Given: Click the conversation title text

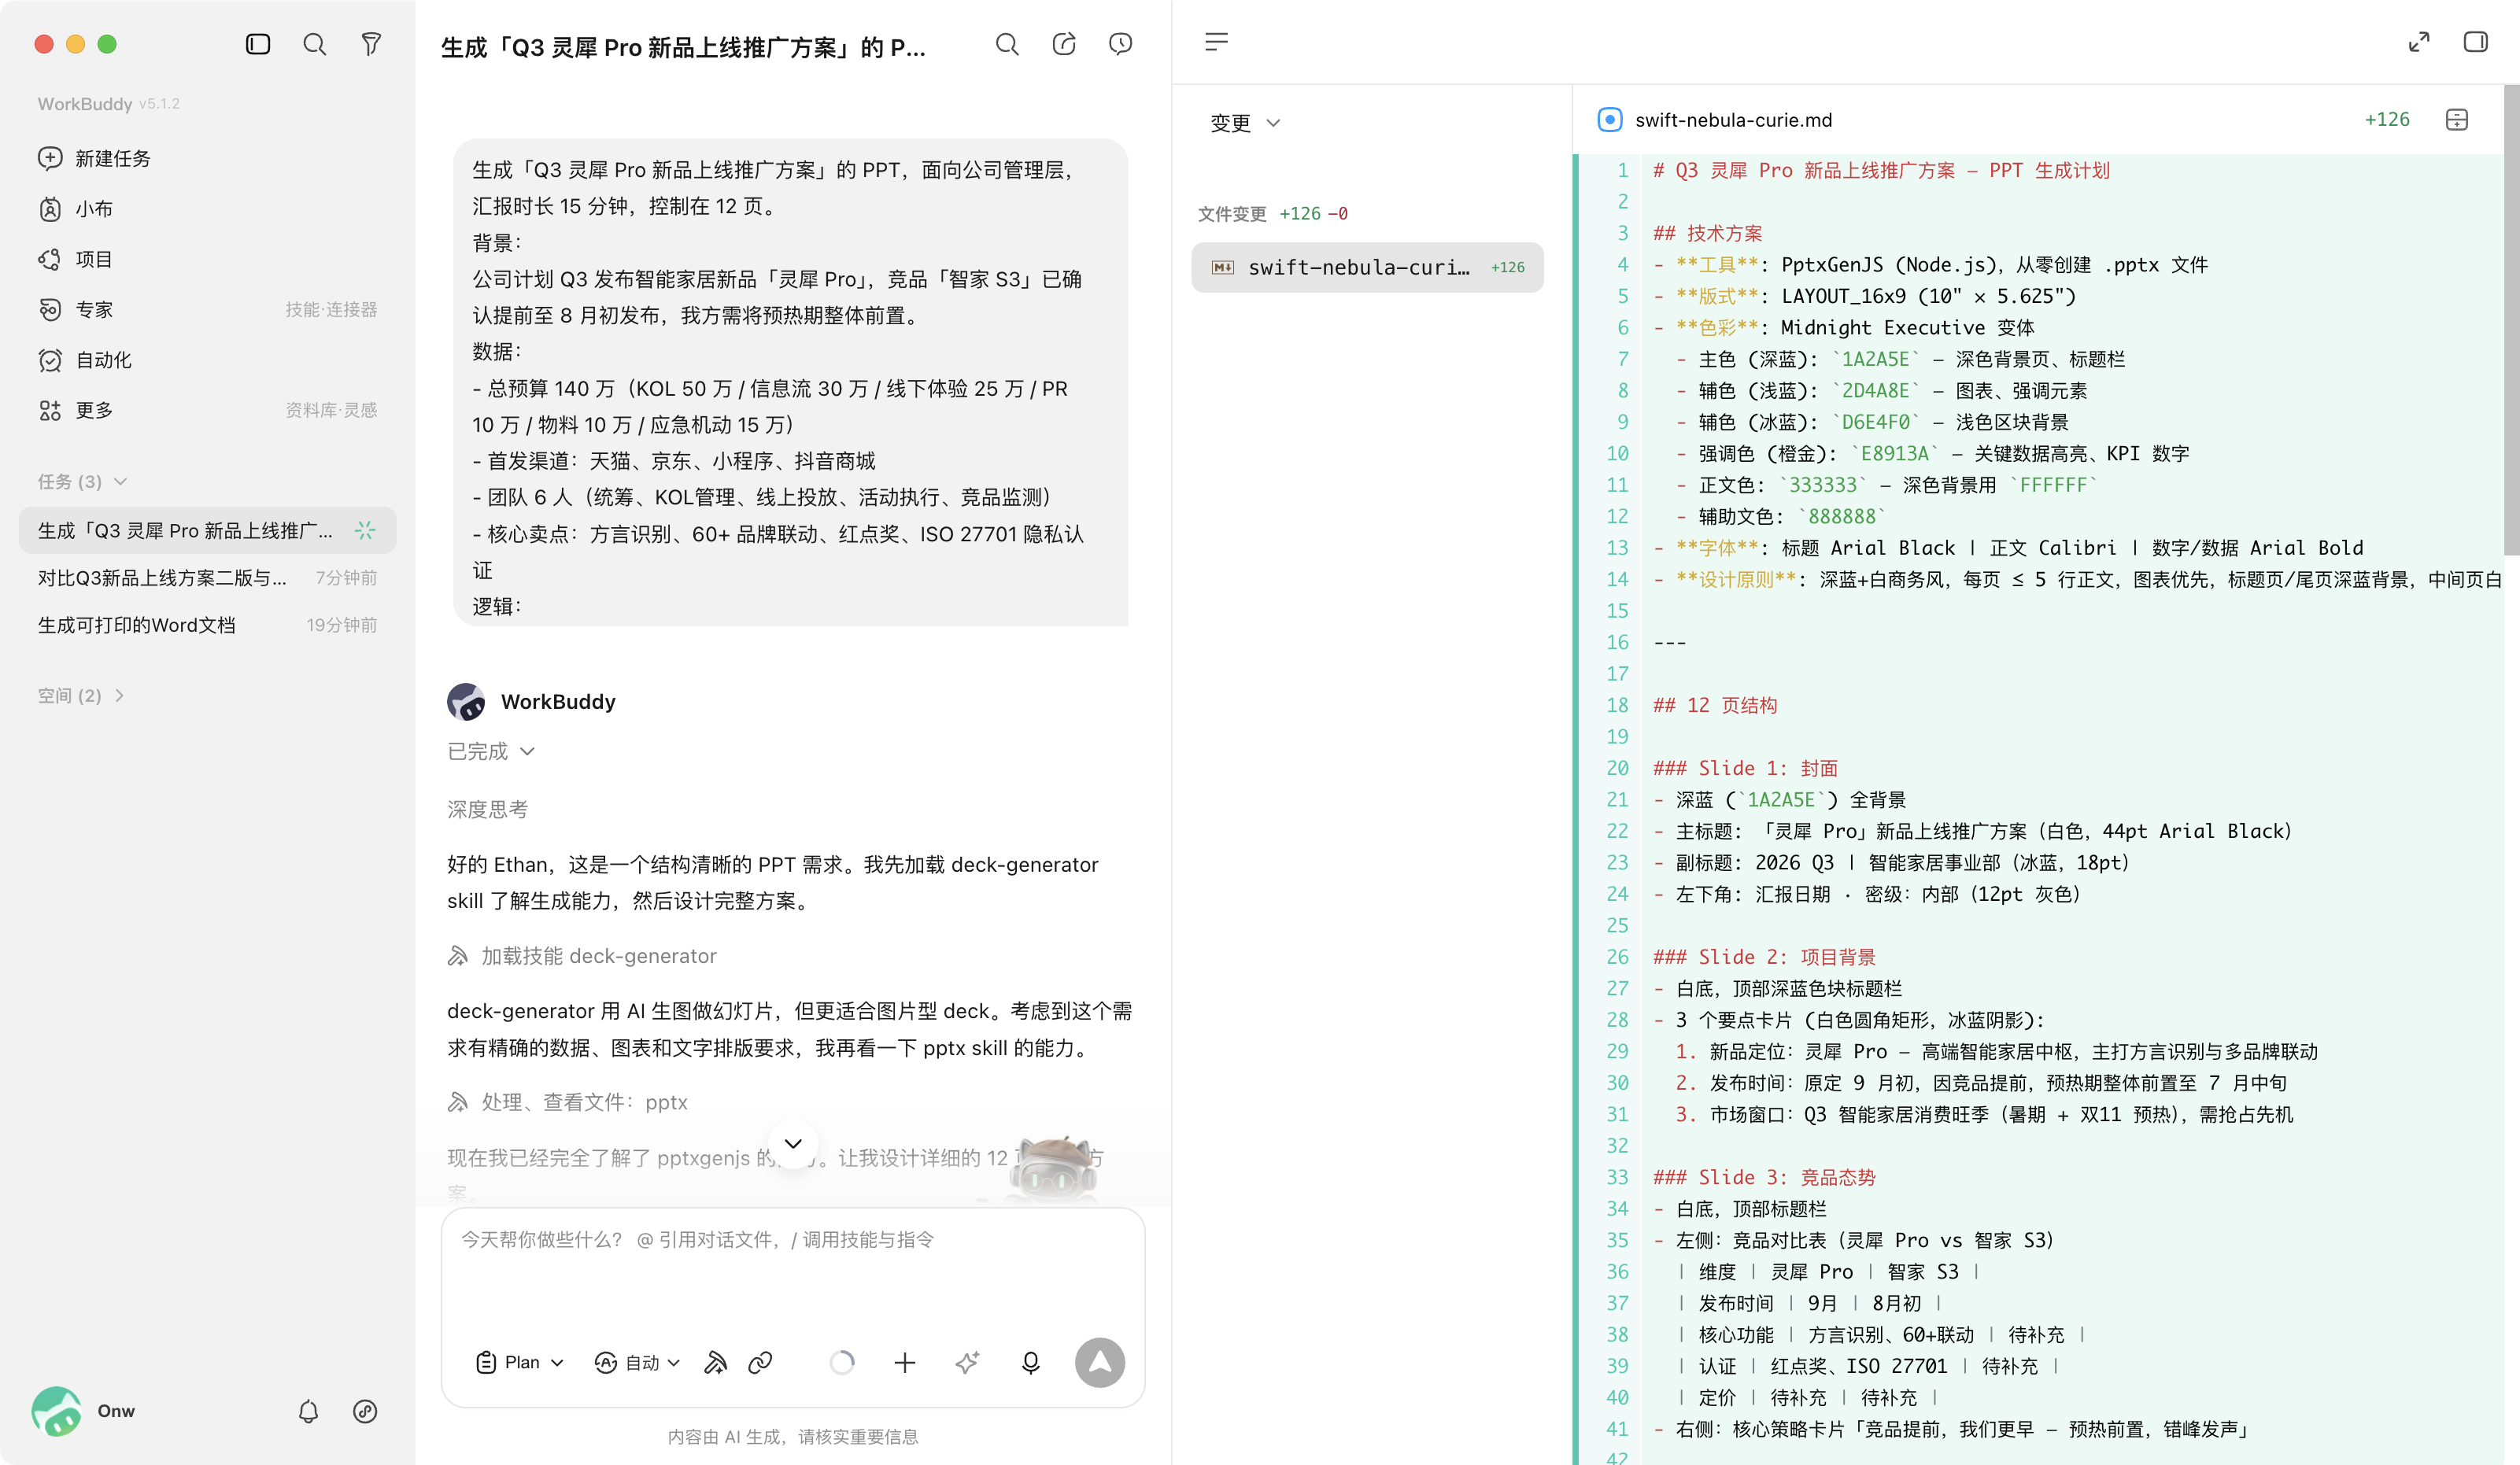Looking at the screenshot, I should (x=683, y=47).
